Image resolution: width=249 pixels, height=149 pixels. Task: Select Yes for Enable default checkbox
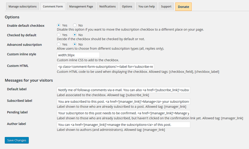[59, 25]
